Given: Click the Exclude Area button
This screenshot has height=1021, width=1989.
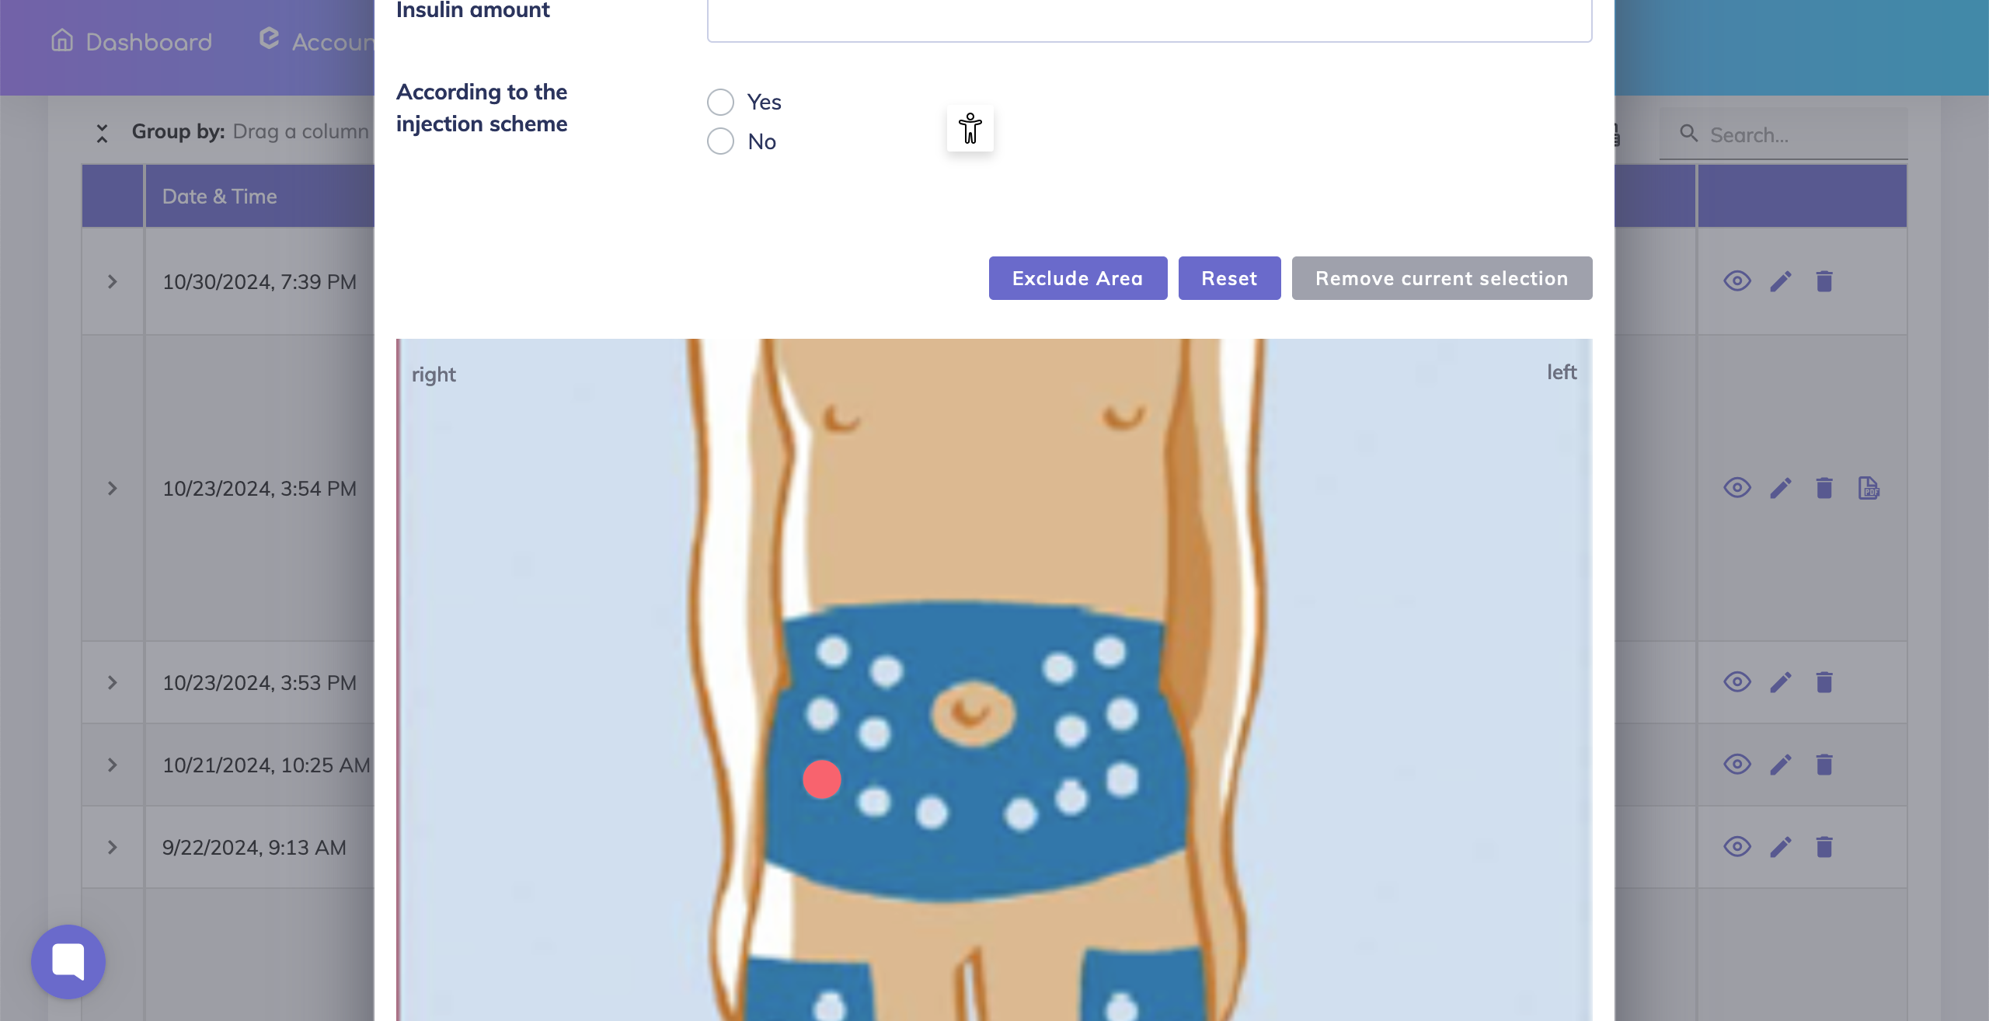Looking at the screenshot, I should coord(1078,278).
